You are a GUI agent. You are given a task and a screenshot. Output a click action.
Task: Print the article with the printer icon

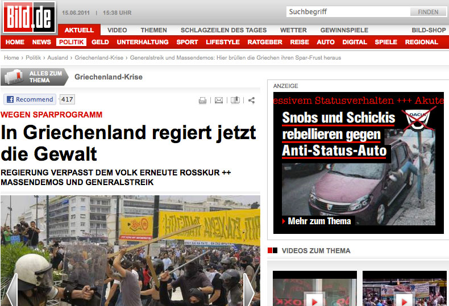[x=202, y=100]
